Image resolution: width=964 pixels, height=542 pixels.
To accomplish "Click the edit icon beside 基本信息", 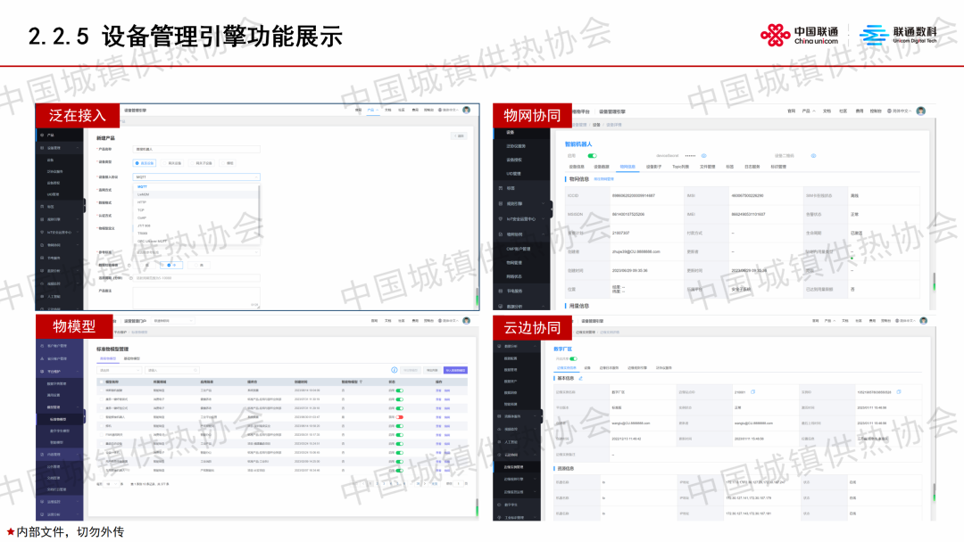I will tap(580, 378).
